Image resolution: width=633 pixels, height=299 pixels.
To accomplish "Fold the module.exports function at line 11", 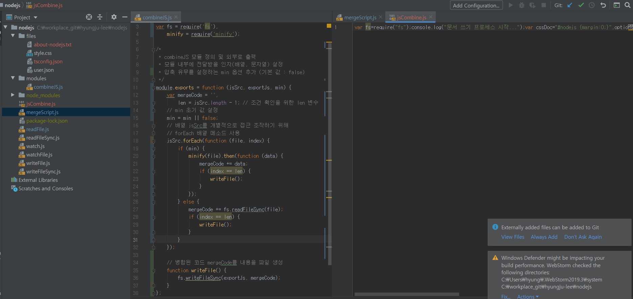I will point(153,88).
